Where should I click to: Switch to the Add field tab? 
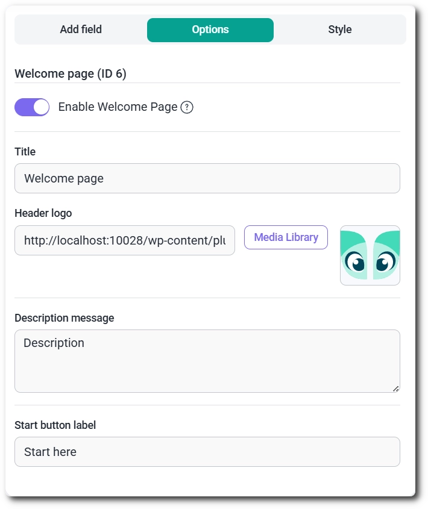(x=81, y=30)
